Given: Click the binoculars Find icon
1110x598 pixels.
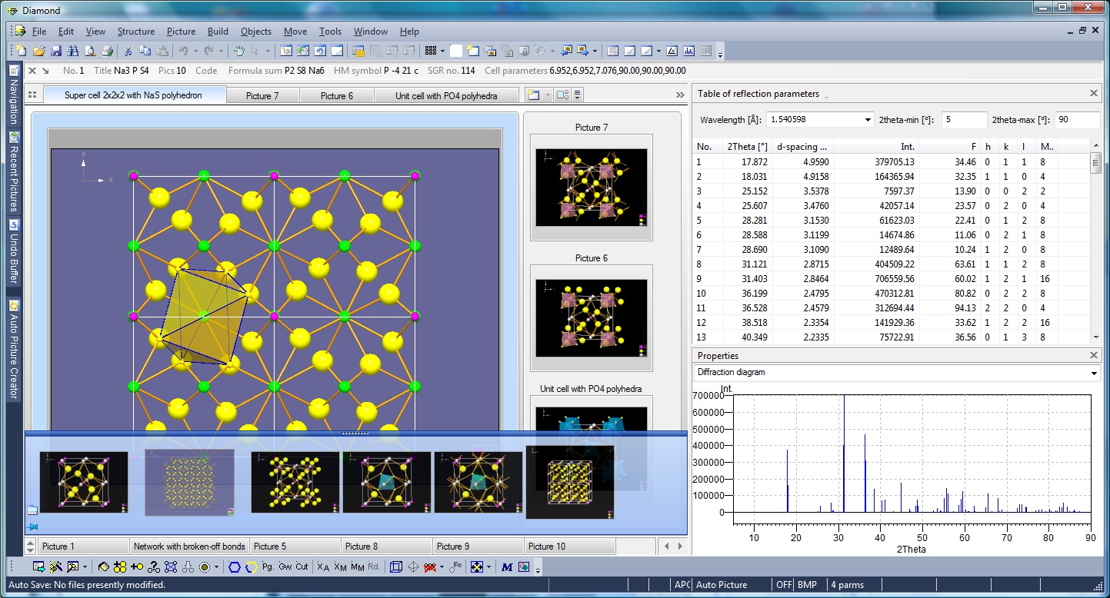Looking at the screenshot, I should 73,51.
